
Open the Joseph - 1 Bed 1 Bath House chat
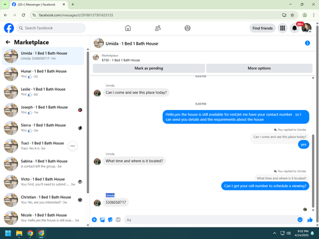coord(43,110)
